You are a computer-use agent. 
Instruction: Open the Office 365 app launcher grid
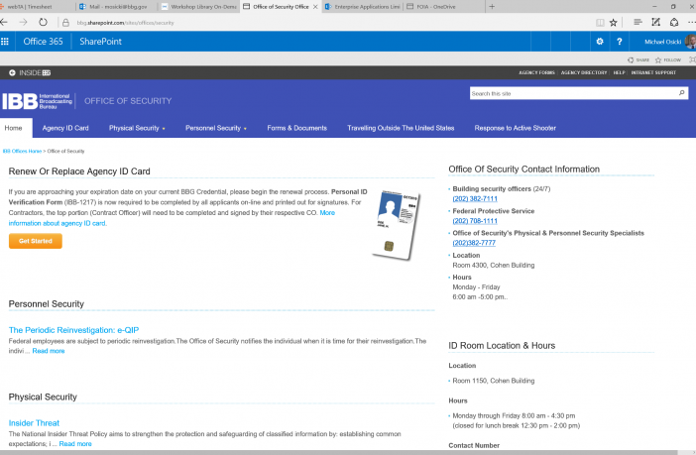point(5,42)
